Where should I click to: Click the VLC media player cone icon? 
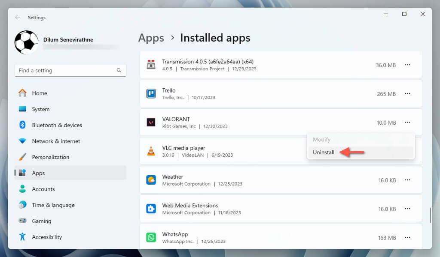(151, 151)
